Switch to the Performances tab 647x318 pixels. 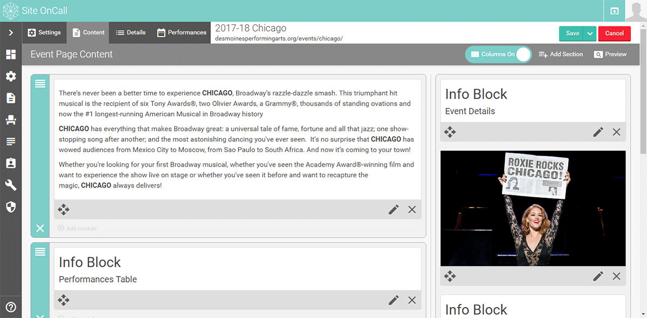point(182,32)
